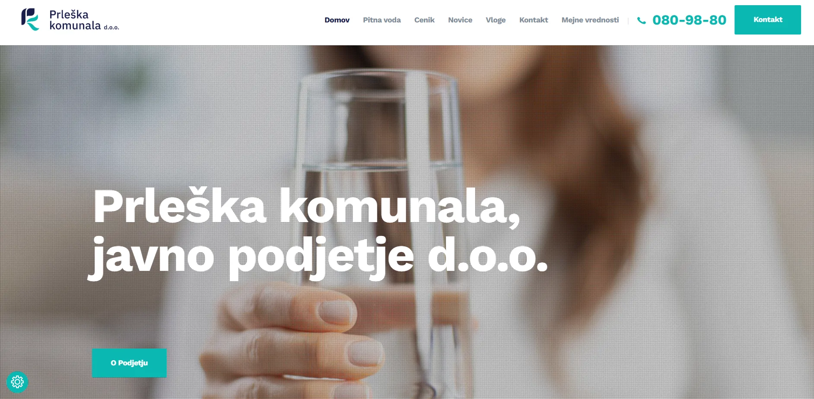Click the teal Kontakt button
Viewport: 814px width, 399px height.
click(768, 20)
